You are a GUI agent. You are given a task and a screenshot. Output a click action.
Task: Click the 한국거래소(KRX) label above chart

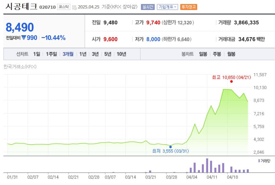click(20, 67)
